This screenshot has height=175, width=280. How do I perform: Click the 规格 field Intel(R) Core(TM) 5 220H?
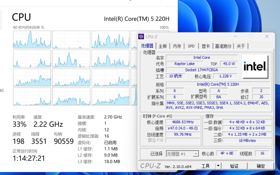218,84
